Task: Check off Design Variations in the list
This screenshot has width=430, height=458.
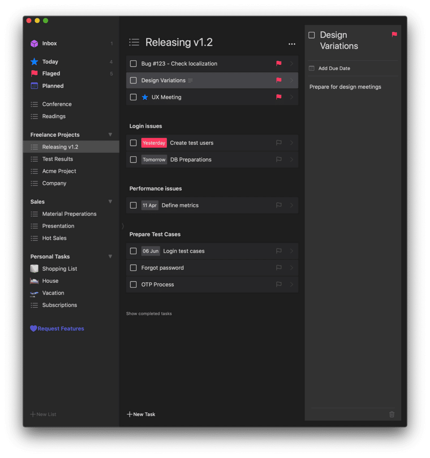Action: click(x=133, y=80)
